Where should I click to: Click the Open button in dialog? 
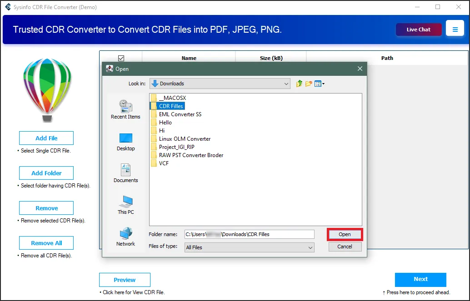pyautogui.click(x=345, y=235)
